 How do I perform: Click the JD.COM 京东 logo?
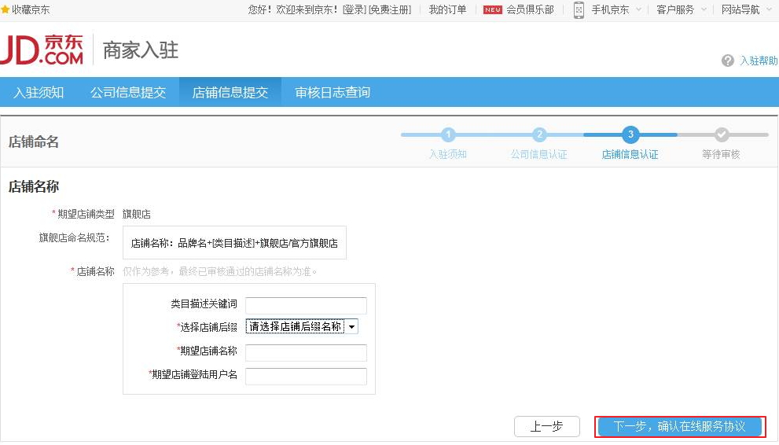(42, 50)
